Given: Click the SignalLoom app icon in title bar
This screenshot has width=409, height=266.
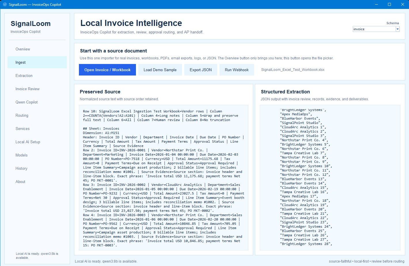Looking at the screenshot, I should pos(5,4).
